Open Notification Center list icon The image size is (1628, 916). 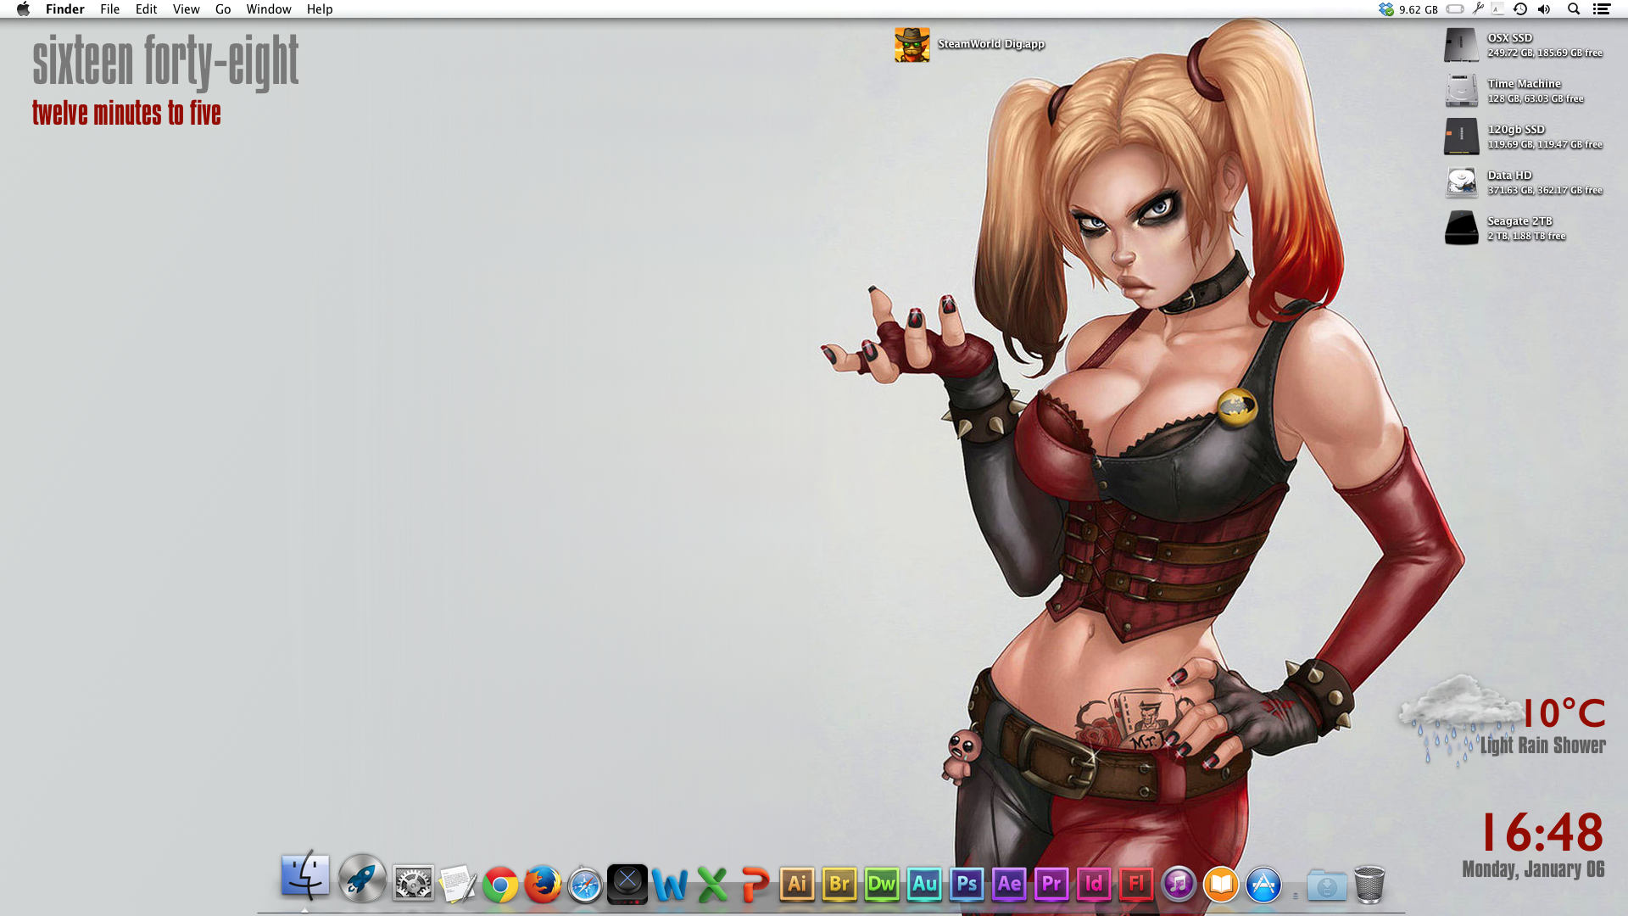1602,9
